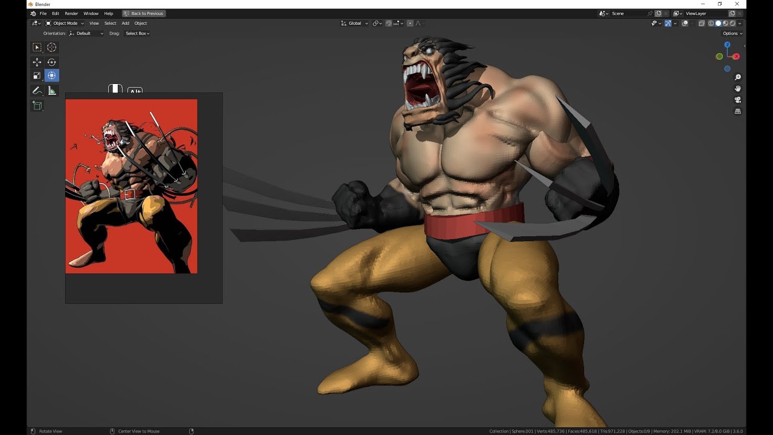Activate the Scale tool

(37, 76)
